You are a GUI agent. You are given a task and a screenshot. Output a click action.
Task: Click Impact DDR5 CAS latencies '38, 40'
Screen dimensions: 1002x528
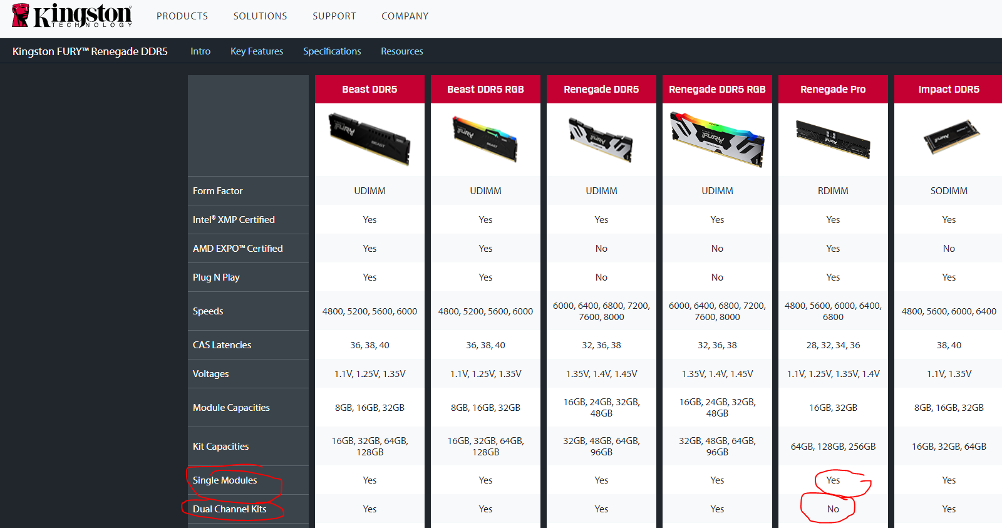click(x=949, y=345)
